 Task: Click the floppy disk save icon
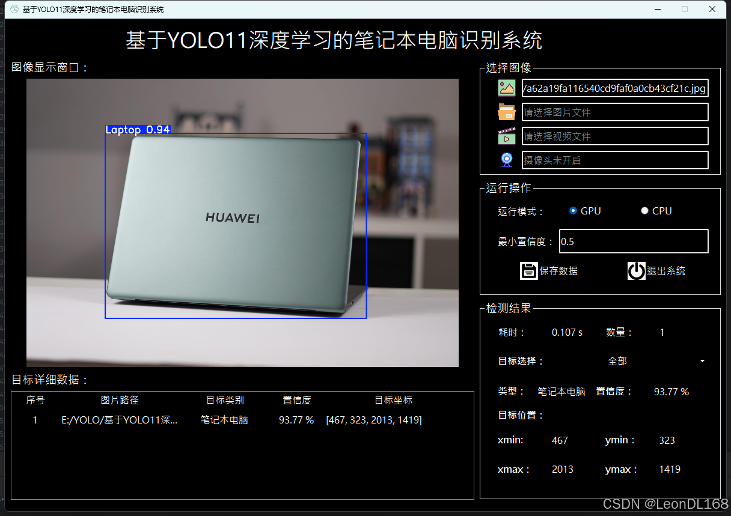529,271
